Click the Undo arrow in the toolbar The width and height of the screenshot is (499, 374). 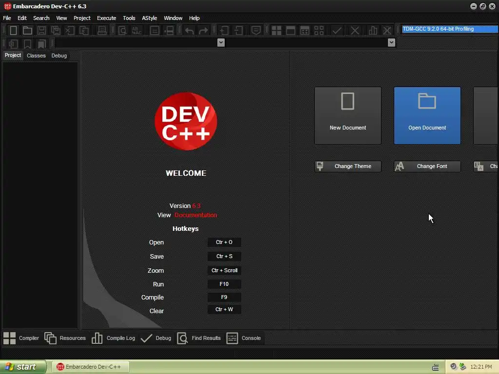pos(190,31)
